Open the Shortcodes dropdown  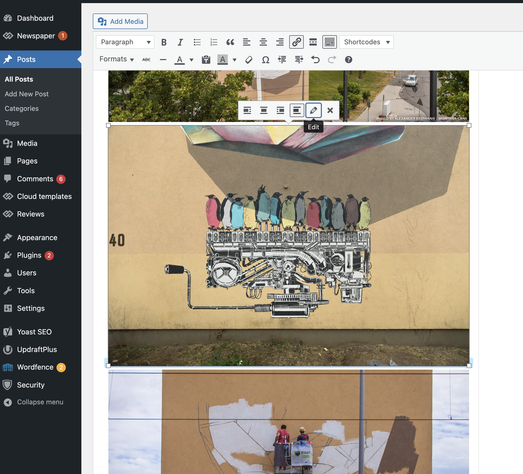366,42
